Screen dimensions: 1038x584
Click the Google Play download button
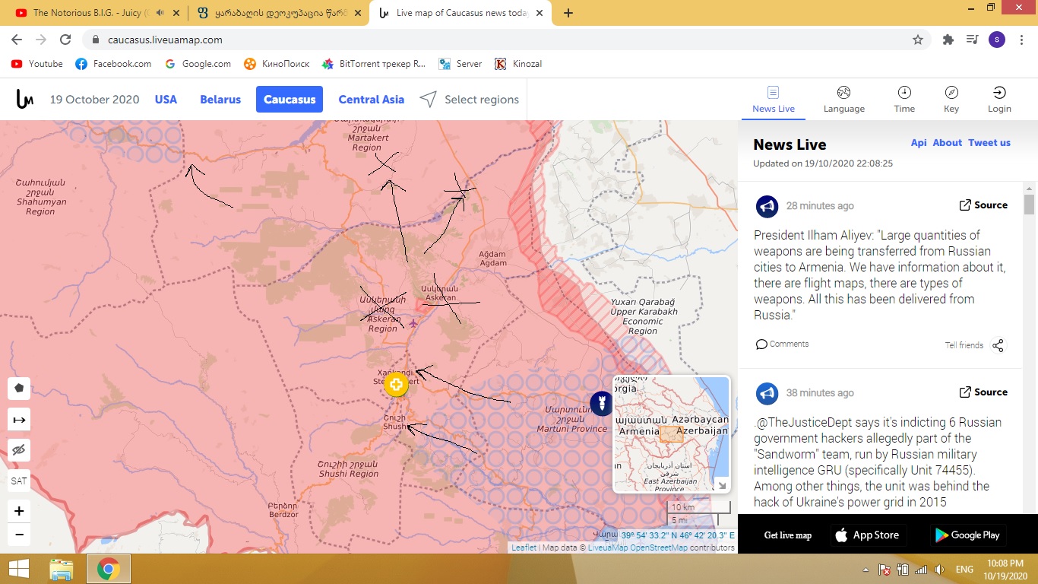(968, 535)
